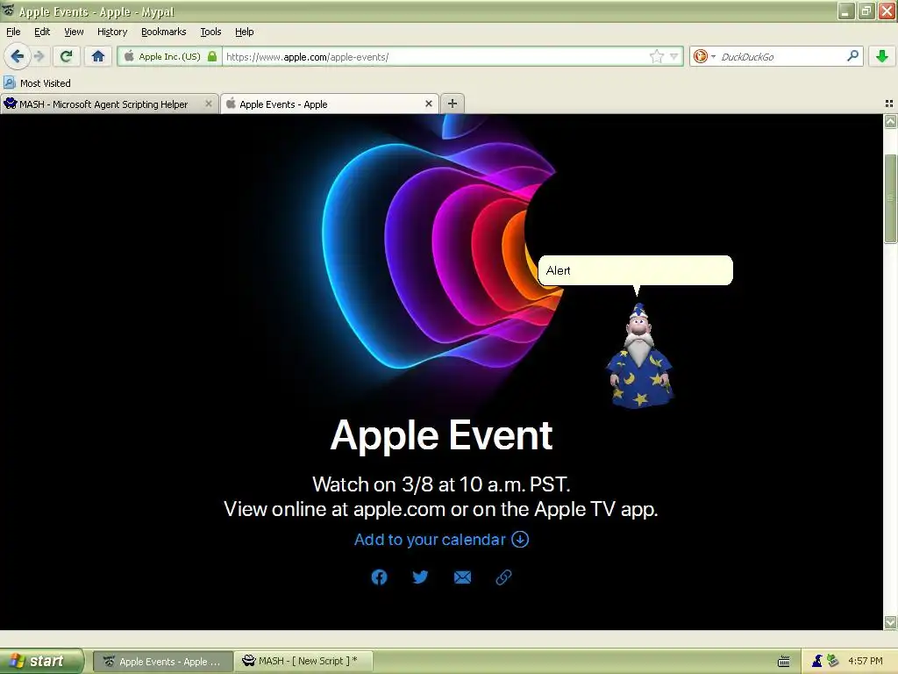Close the Apple Events tab
Viewport: 898px width, 674px height.
click(x=428, y=104)
